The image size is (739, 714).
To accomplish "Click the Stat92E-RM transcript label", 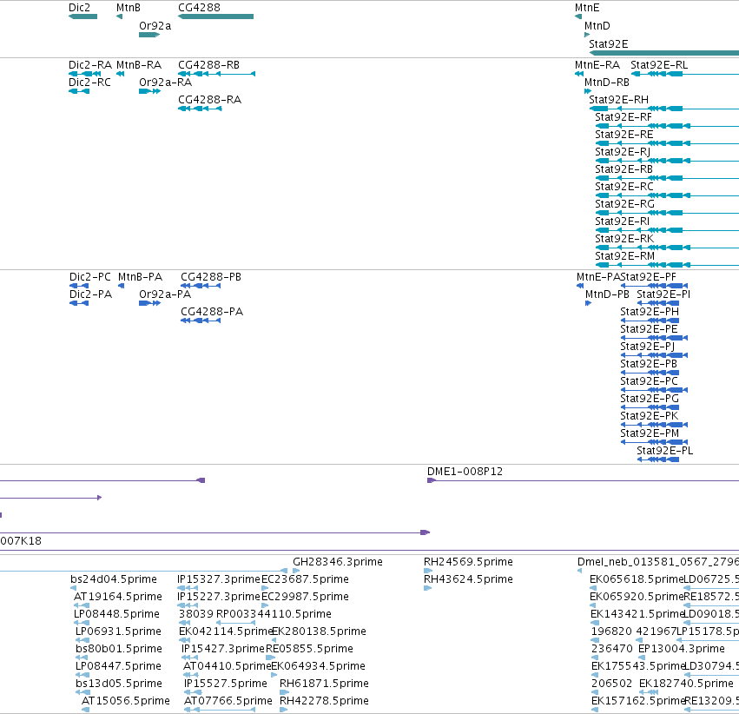I will tap(625, 257).
